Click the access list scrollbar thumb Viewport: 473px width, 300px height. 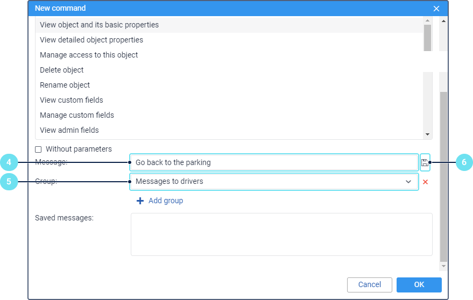[x=427, y=38]
